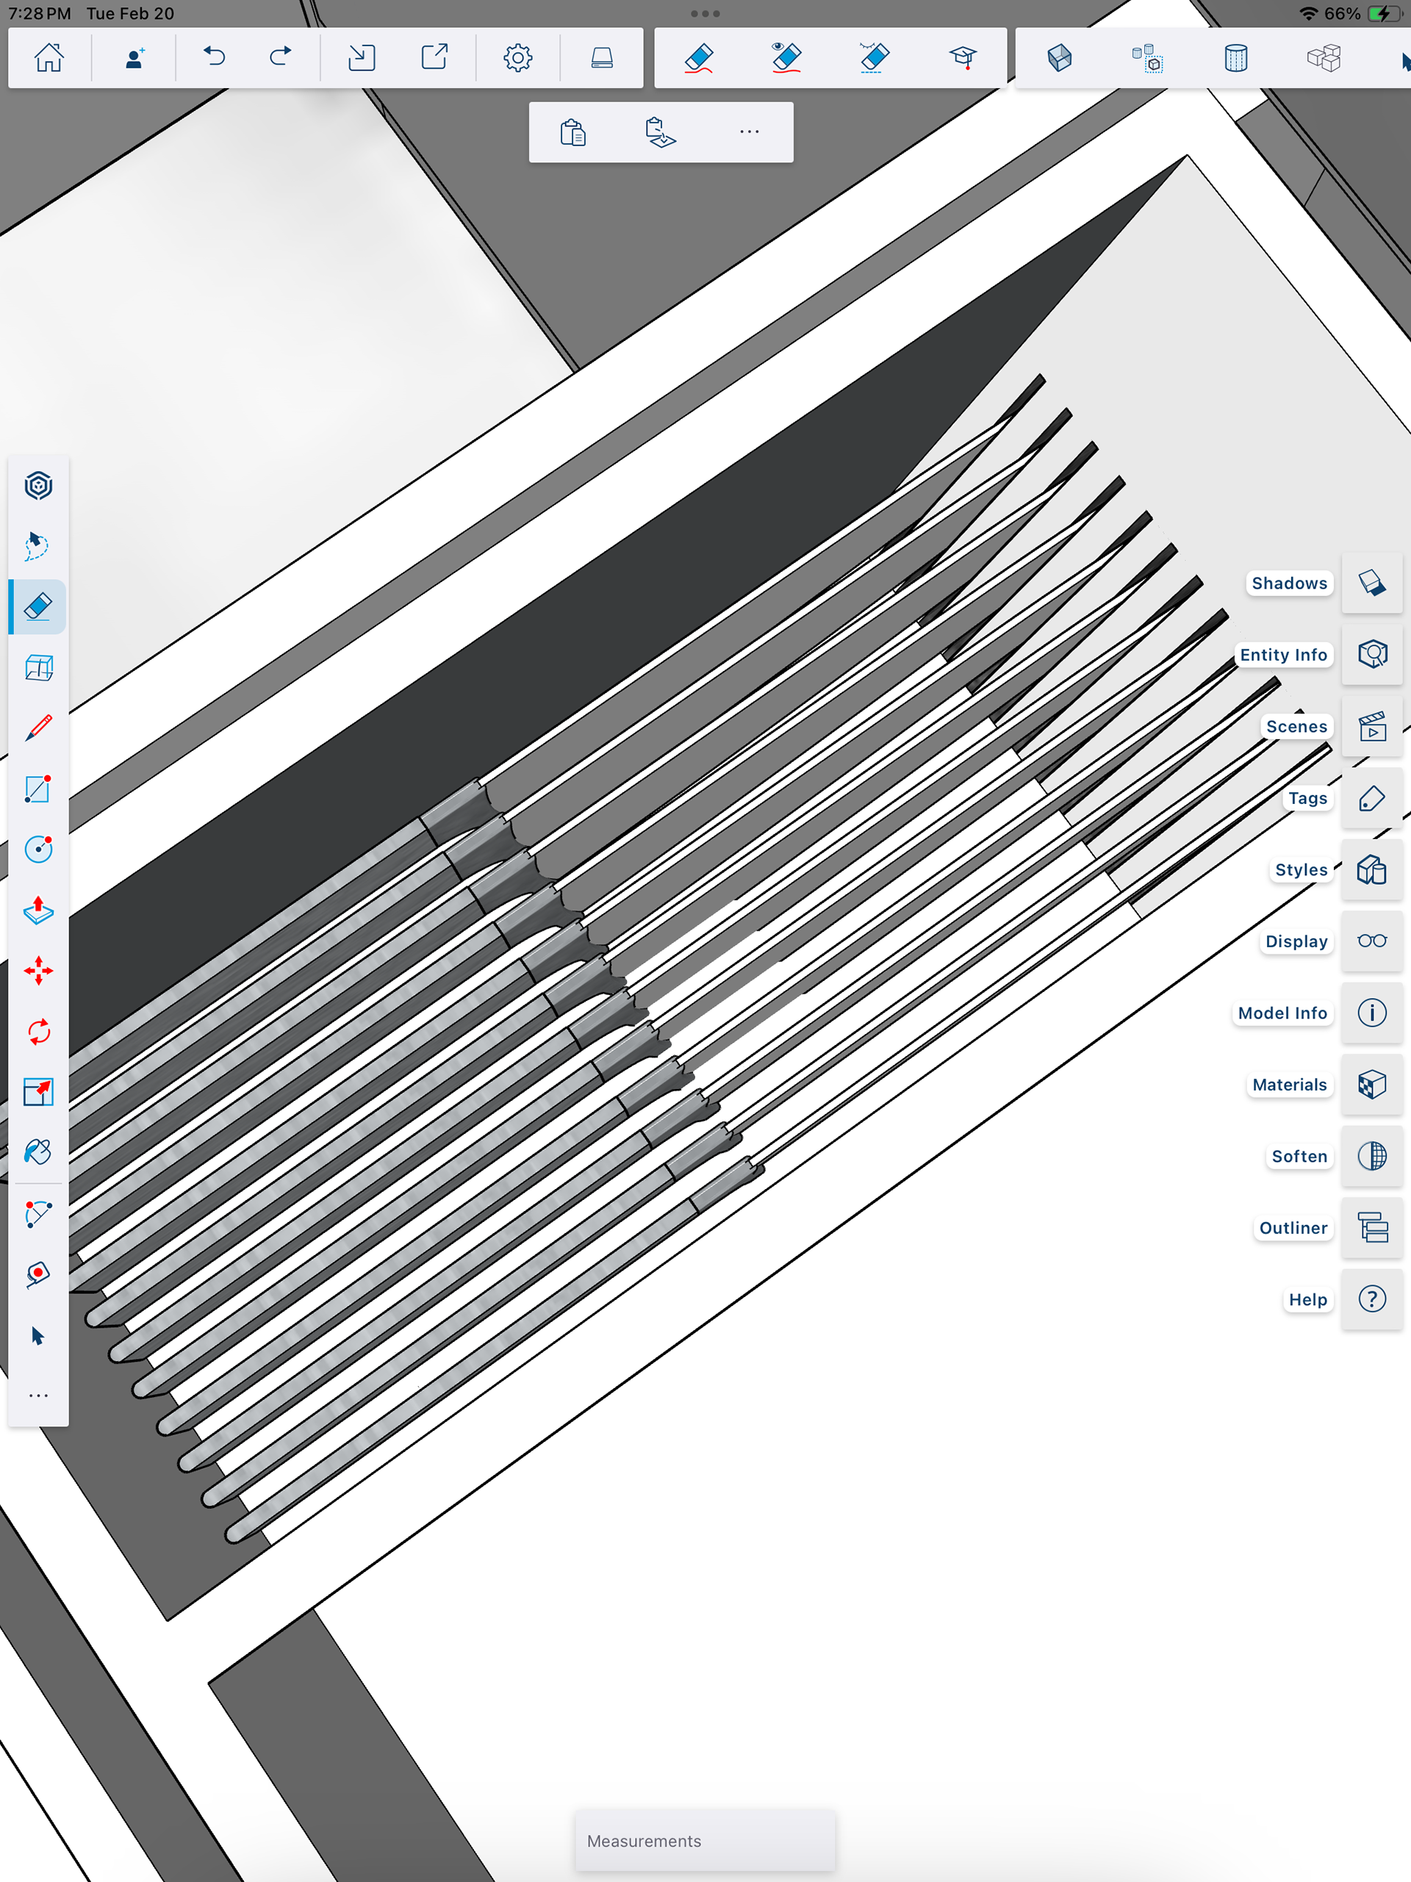Tap the Tags label

[1307, 798]
